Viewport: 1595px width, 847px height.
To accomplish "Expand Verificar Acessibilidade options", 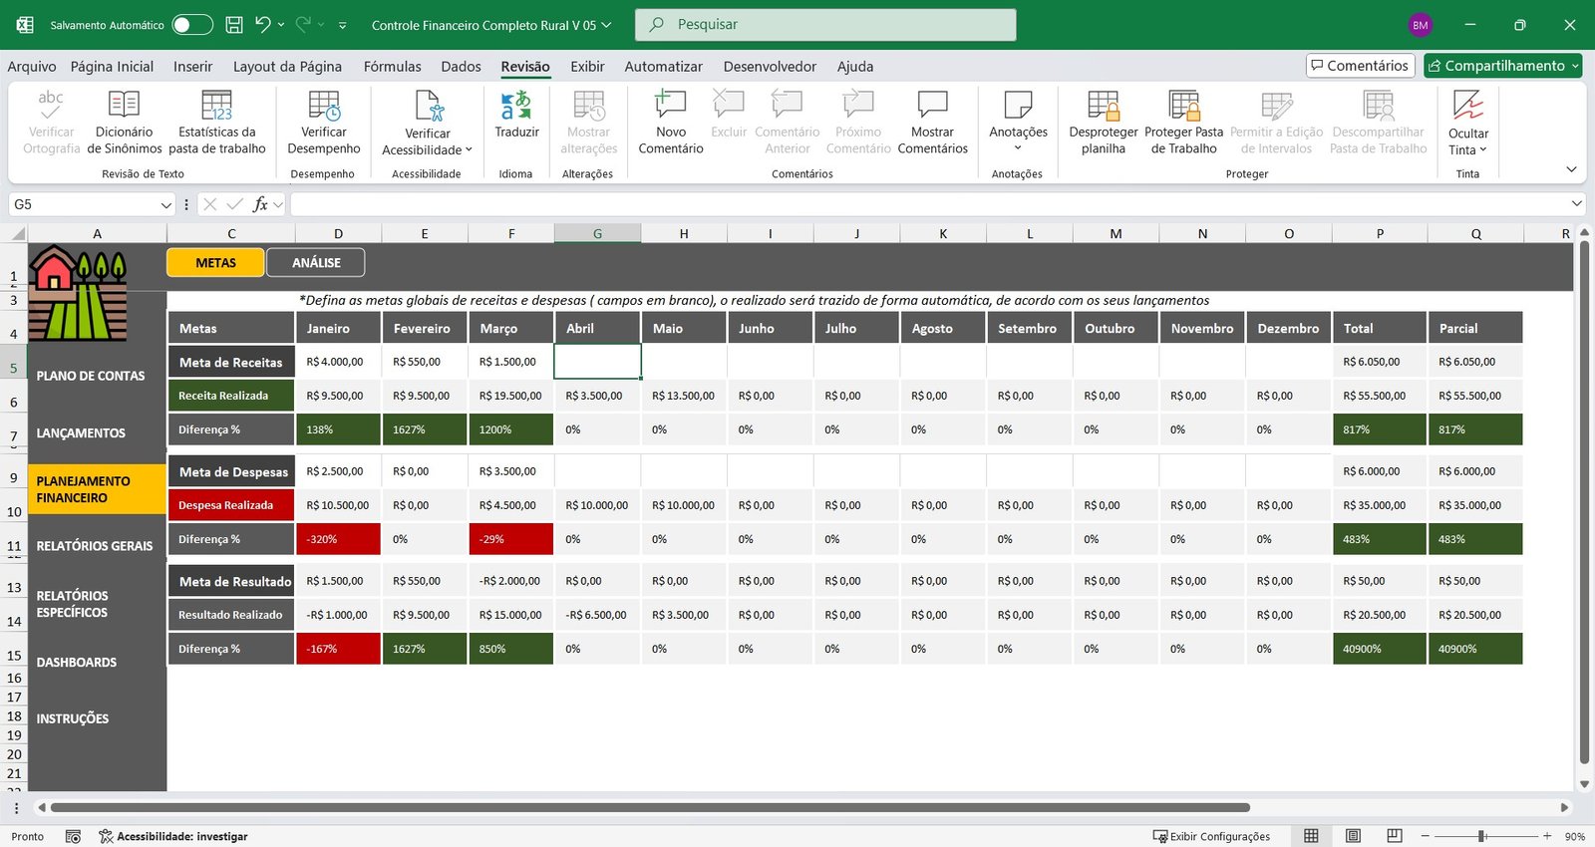I will click(428, 149).
